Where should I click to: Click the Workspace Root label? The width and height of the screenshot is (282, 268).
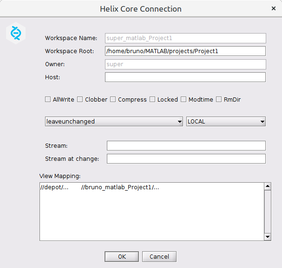69,51
